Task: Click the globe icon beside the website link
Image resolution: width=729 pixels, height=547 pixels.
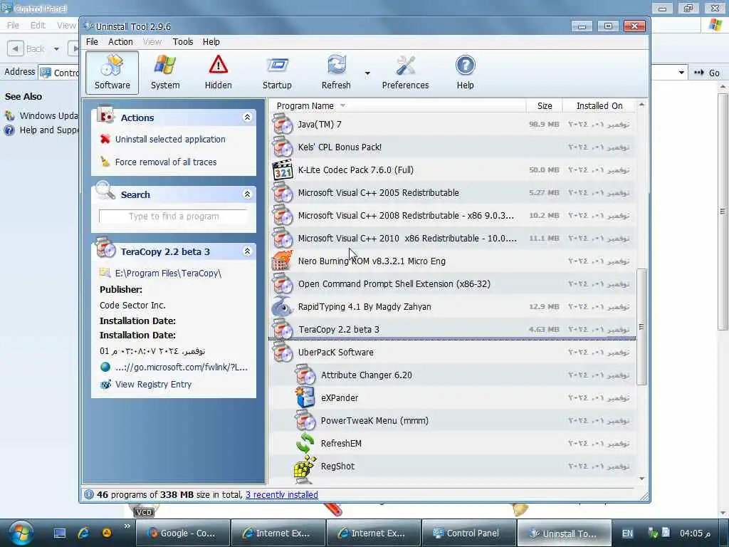Action: click(x=105, y=367)
